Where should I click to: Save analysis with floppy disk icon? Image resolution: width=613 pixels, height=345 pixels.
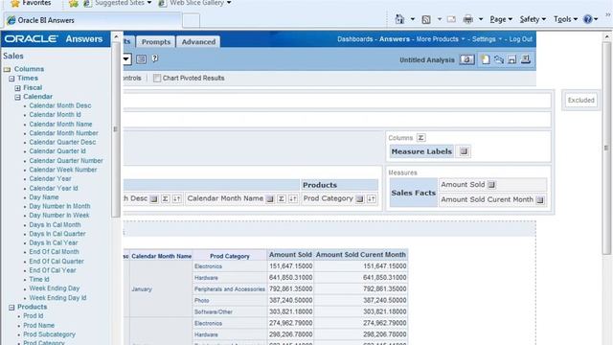(x=512, y=59)
